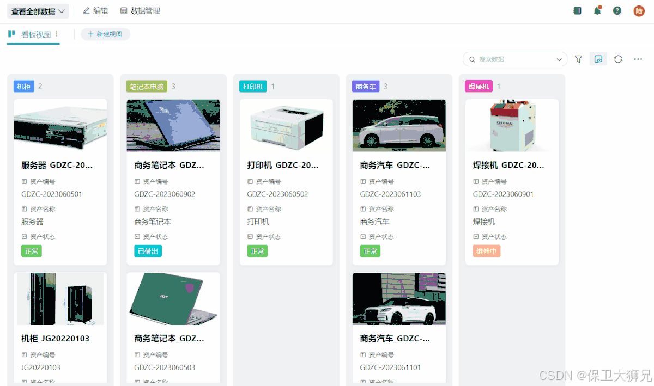The height and width of the screenshot is (386, 654).
Task: Click the 已借出 status tag
Action: point(148,251)
